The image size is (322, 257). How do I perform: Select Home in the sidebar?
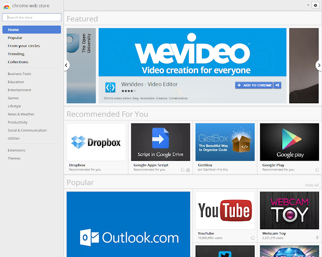click(x=32, y=30)
